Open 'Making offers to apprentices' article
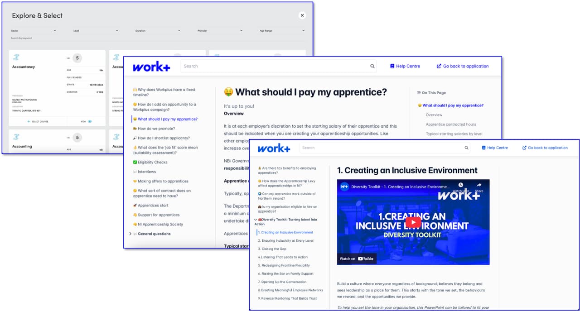580x311 pixels. [160, 181]
